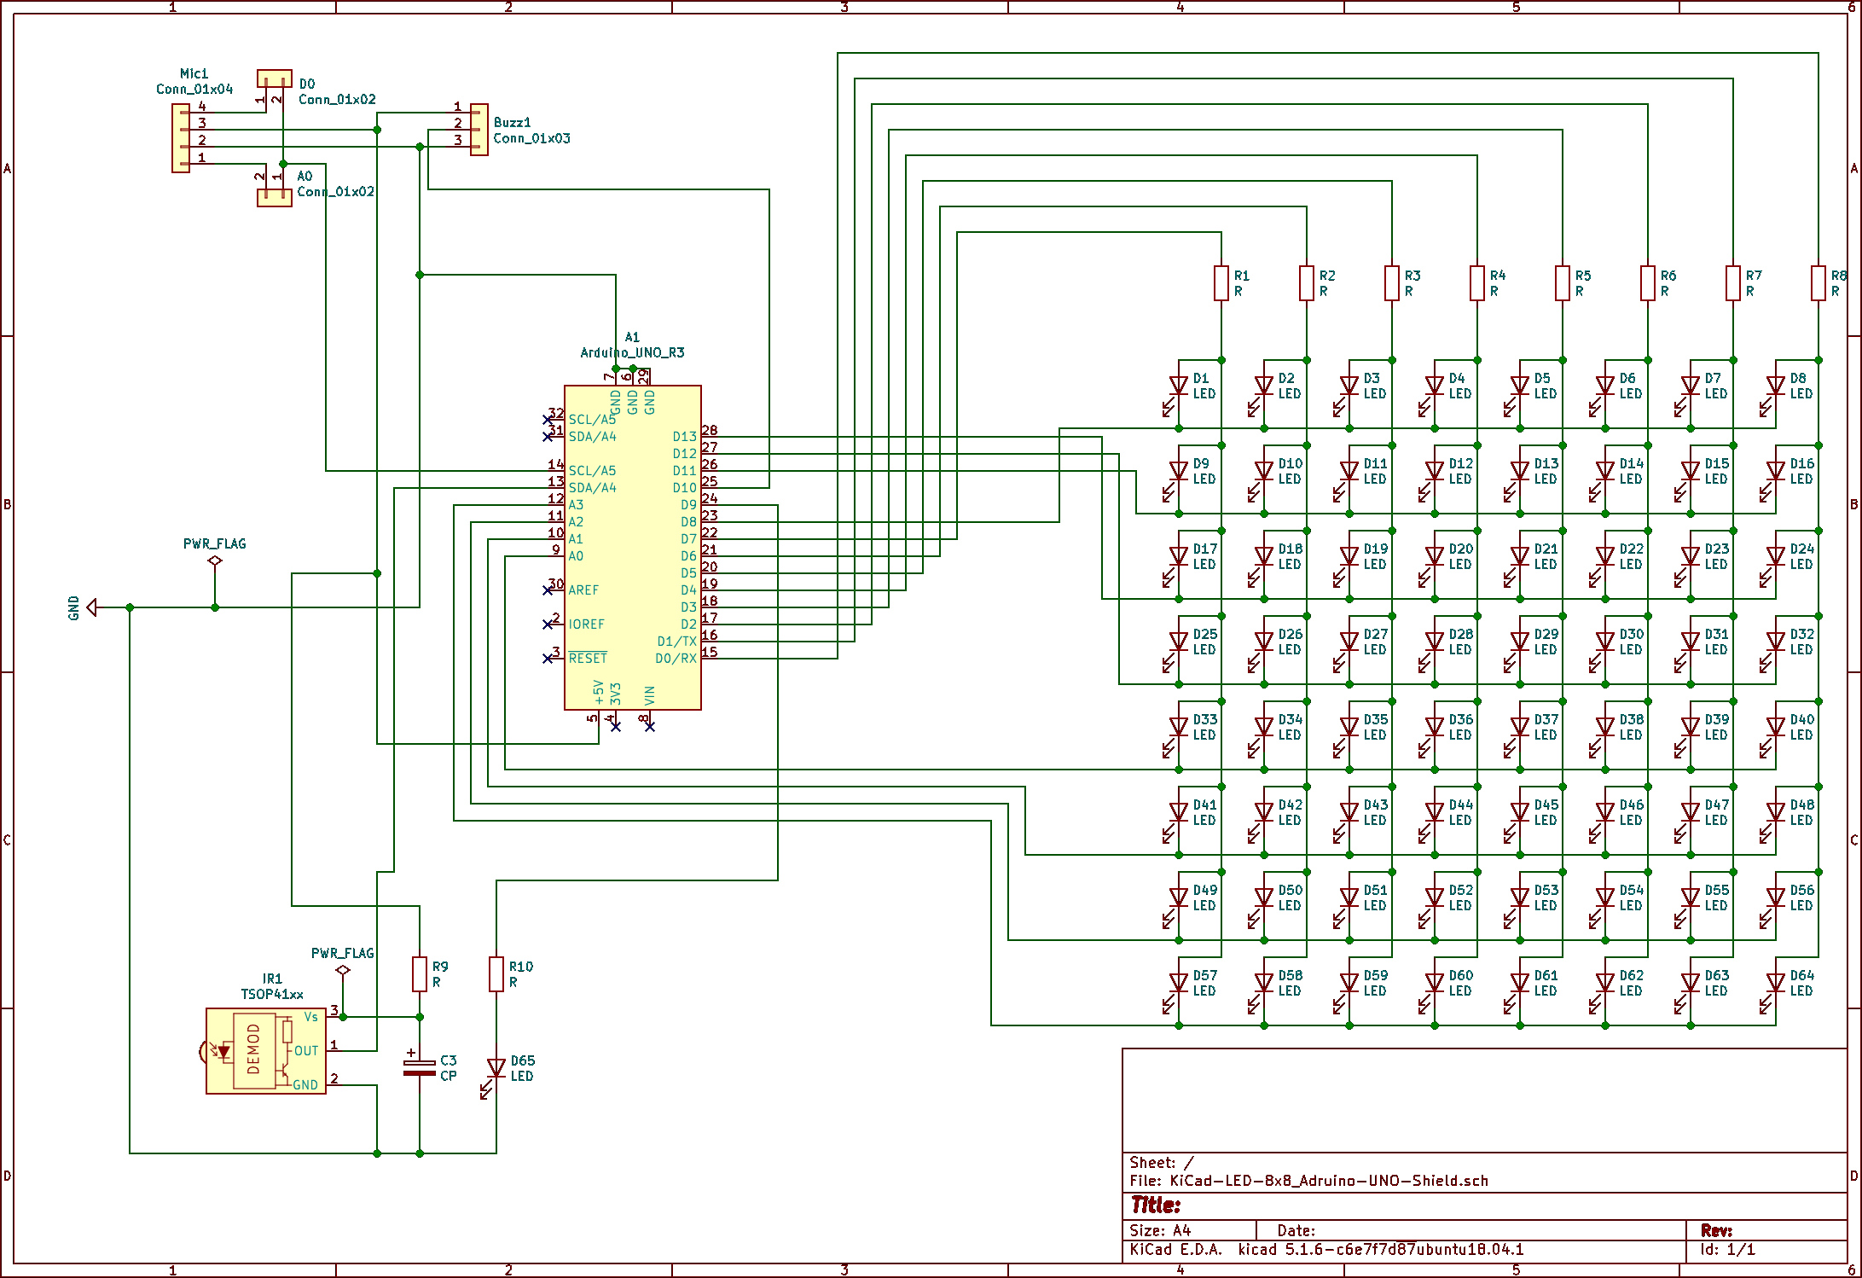Click the D64 LED at the matrix corner
The width and height of the screenshot is (1862, 1278).
[x=1776, y=983]
